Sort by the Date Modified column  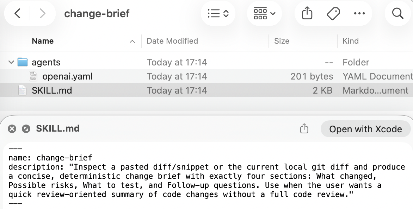[x=172, y=41]
